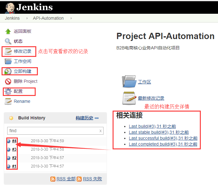Screen dimensions: 218x185
Task: Open the 最新修改记录 link
Action: pos(151,98)
